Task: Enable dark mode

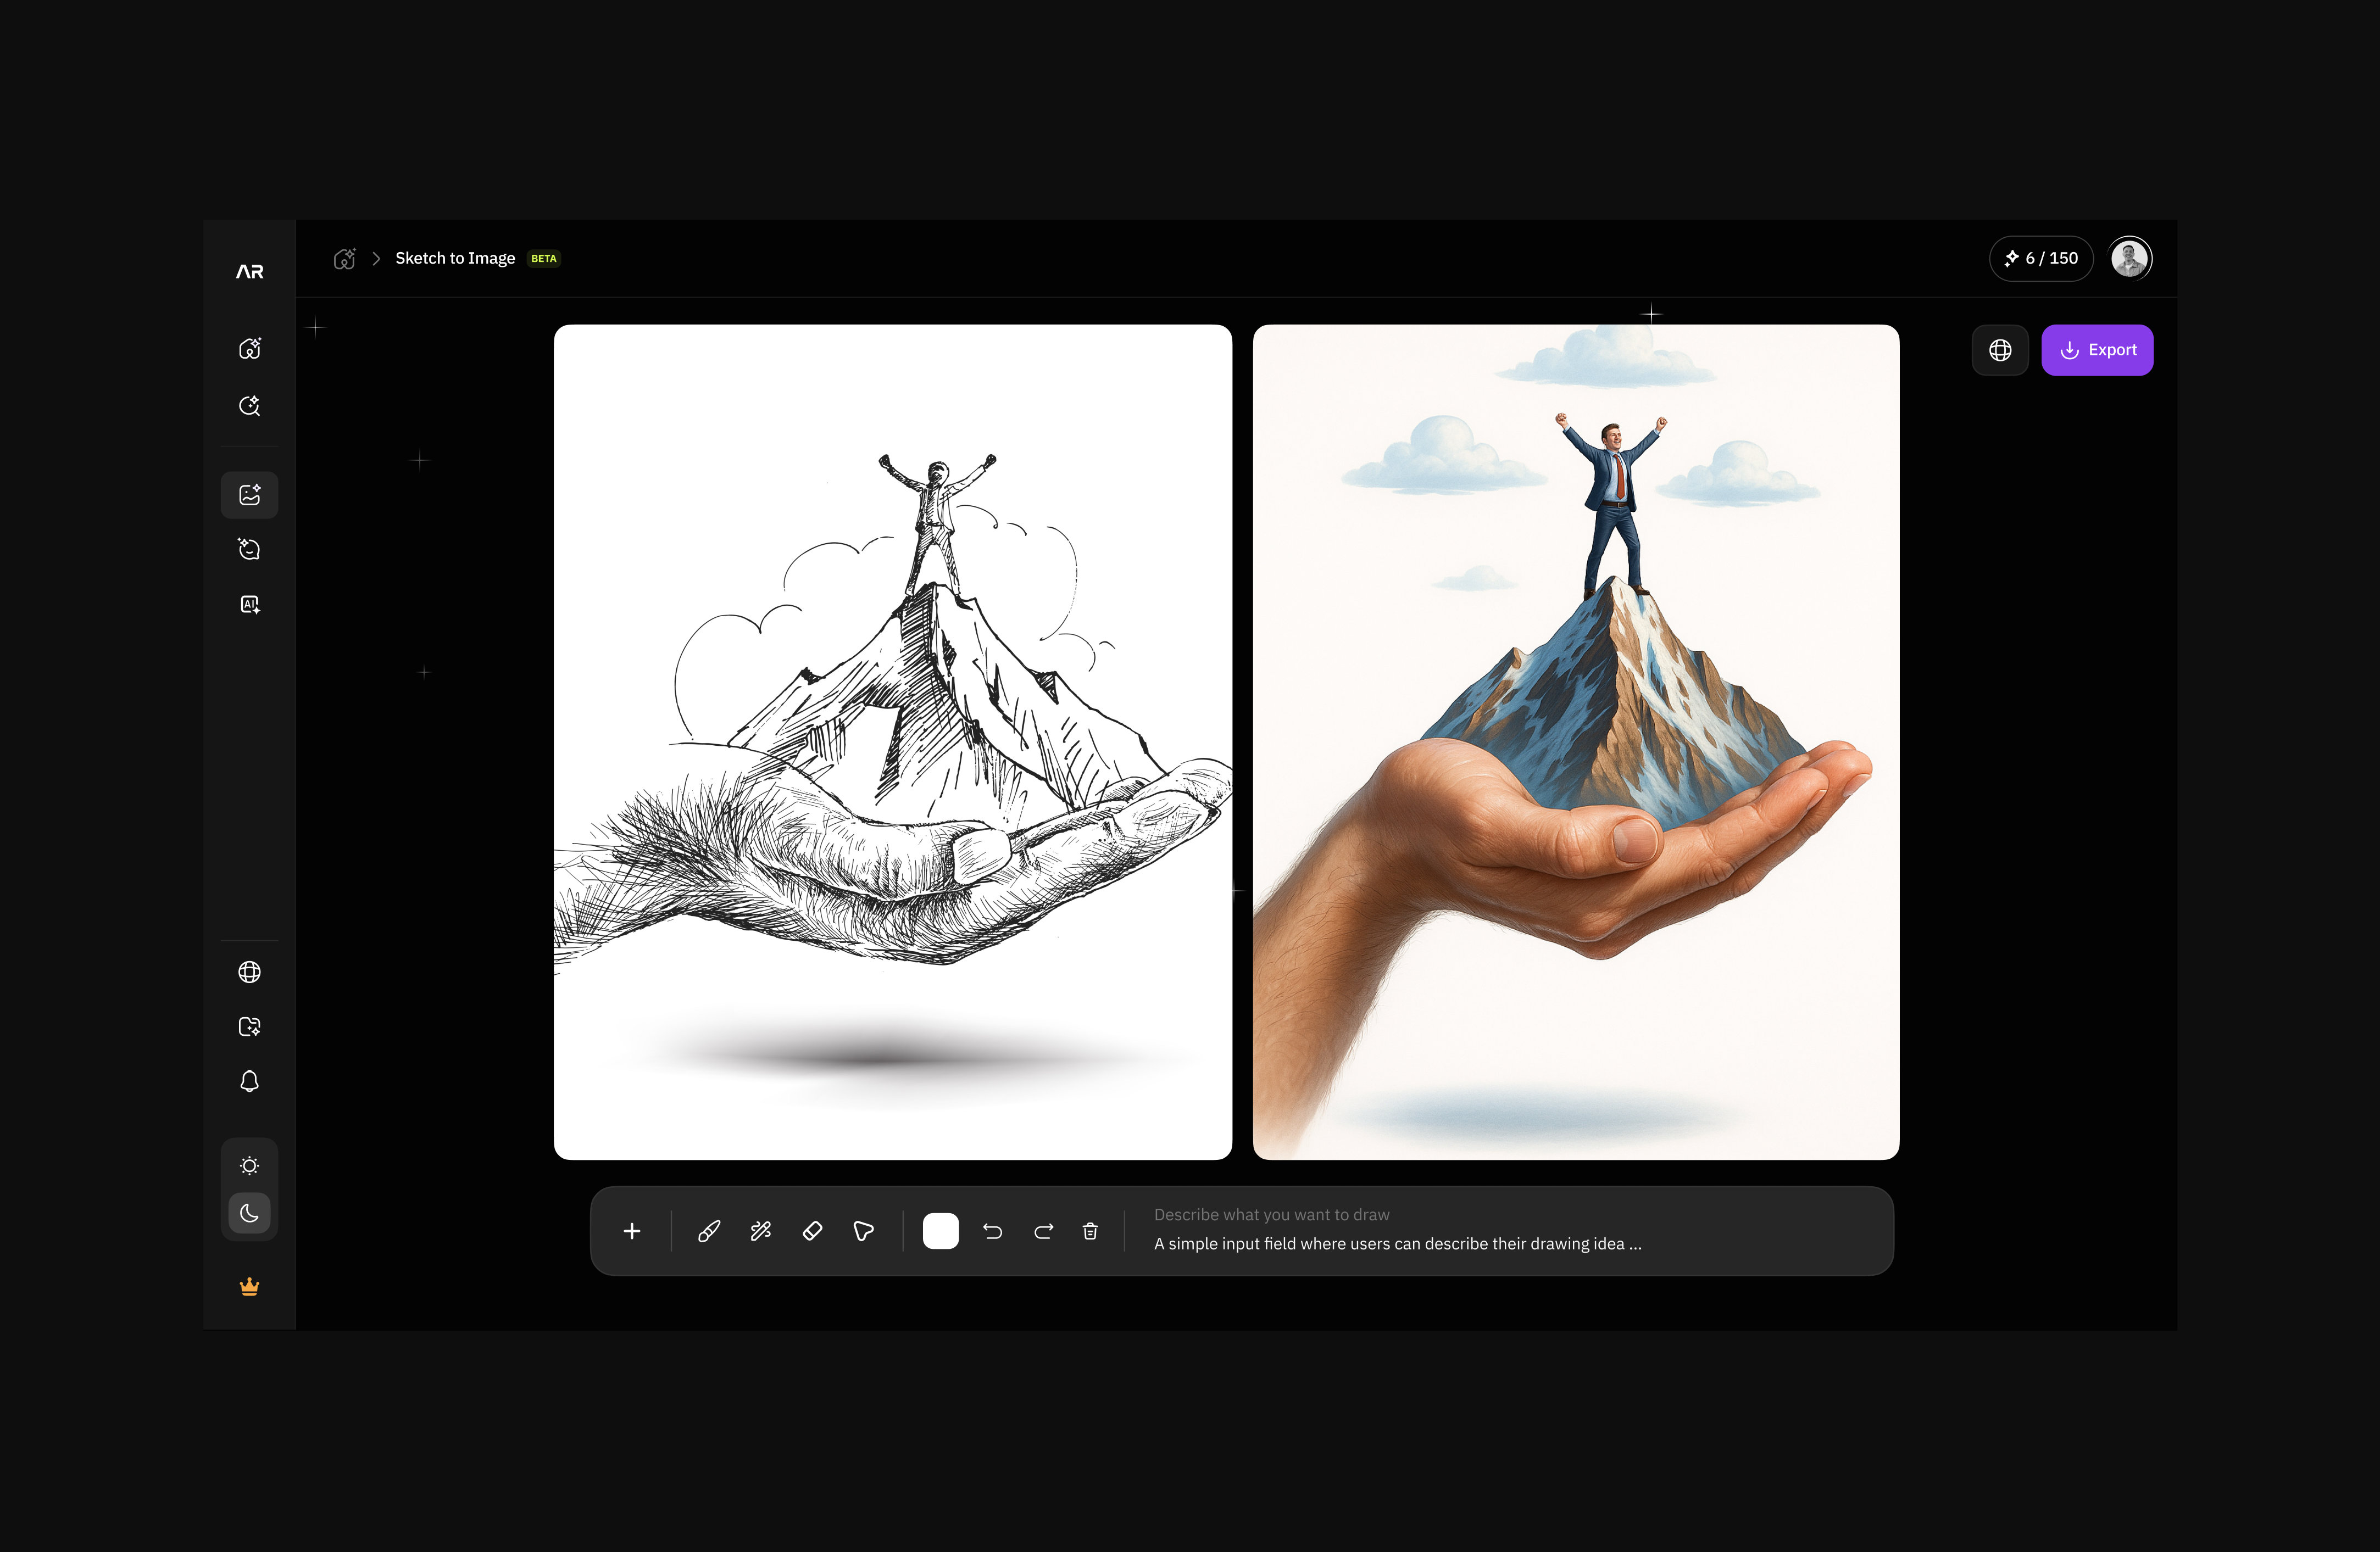Action: click(x=249, y=1213)
